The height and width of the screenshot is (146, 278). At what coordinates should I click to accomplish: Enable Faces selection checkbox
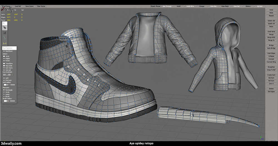tap(4, 61)
